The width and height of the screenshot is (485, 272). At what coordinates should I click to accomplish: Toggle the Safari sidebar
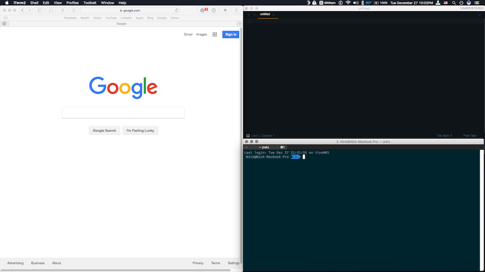[x=39, y=10]
